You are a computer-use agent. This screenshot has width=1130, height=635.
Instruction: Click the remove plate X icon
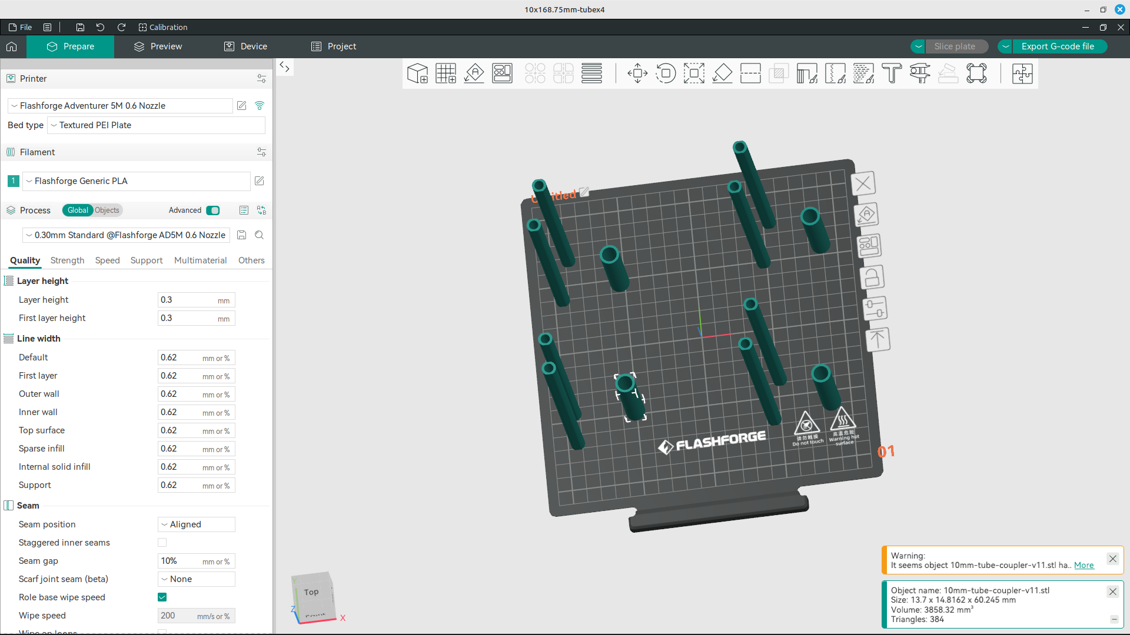tap(863, 183)
